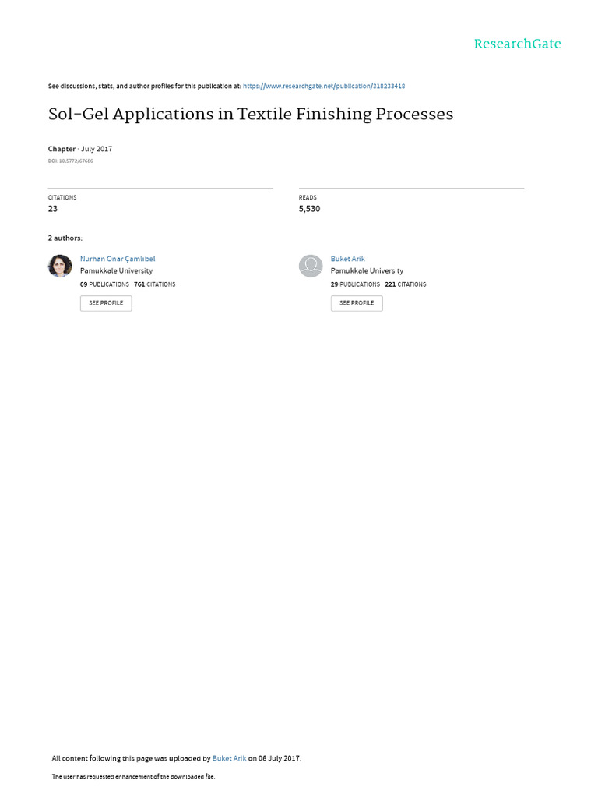Click the DOI 10.5772/67686 text
This screenshot has width=598, height=798.
(71, 161)
